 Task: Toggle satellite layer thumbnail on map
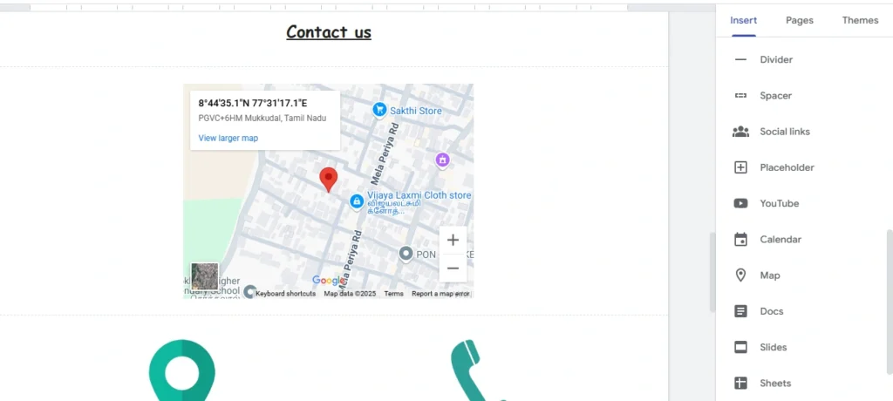[x=205, y=276]
